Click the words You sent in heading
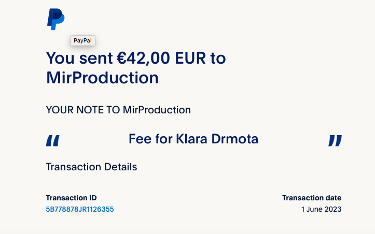This screenshot has width=375, height=234. pos(79,58)
